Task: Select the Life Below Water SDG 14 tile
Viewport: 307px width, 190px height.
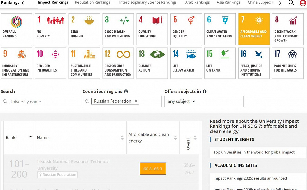Action: tap(186, 63)
